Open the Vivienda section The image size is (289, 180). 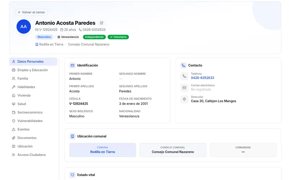pyautogui.click(x=33, y=95)
